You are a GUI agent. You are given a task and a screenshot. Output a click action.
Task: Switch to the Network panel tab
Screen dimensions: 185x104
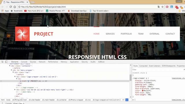(42, 62)
